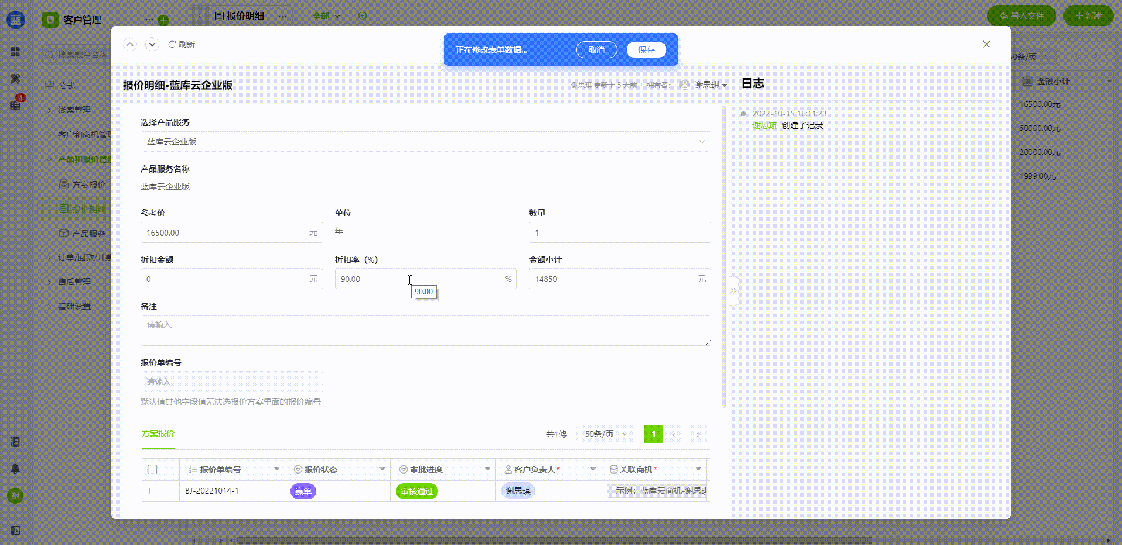This screenshot has width=1122, height=545.
Task: Click the 搜索表单名称 search box
Action: (x=74, y=55)
